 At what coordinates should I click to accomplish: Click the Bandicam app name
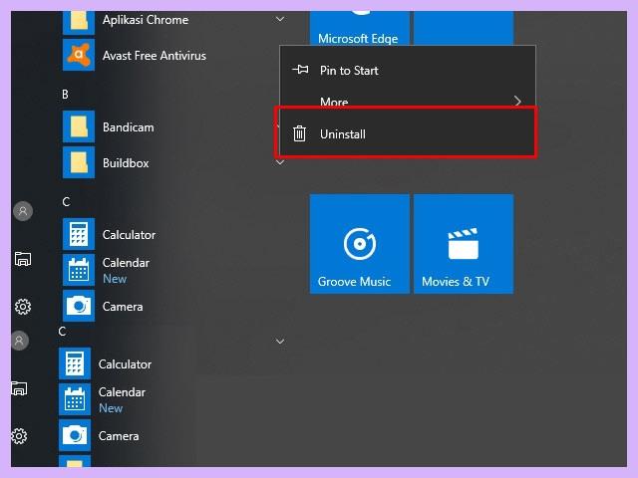pyautogui.click(x=129, y=127)
